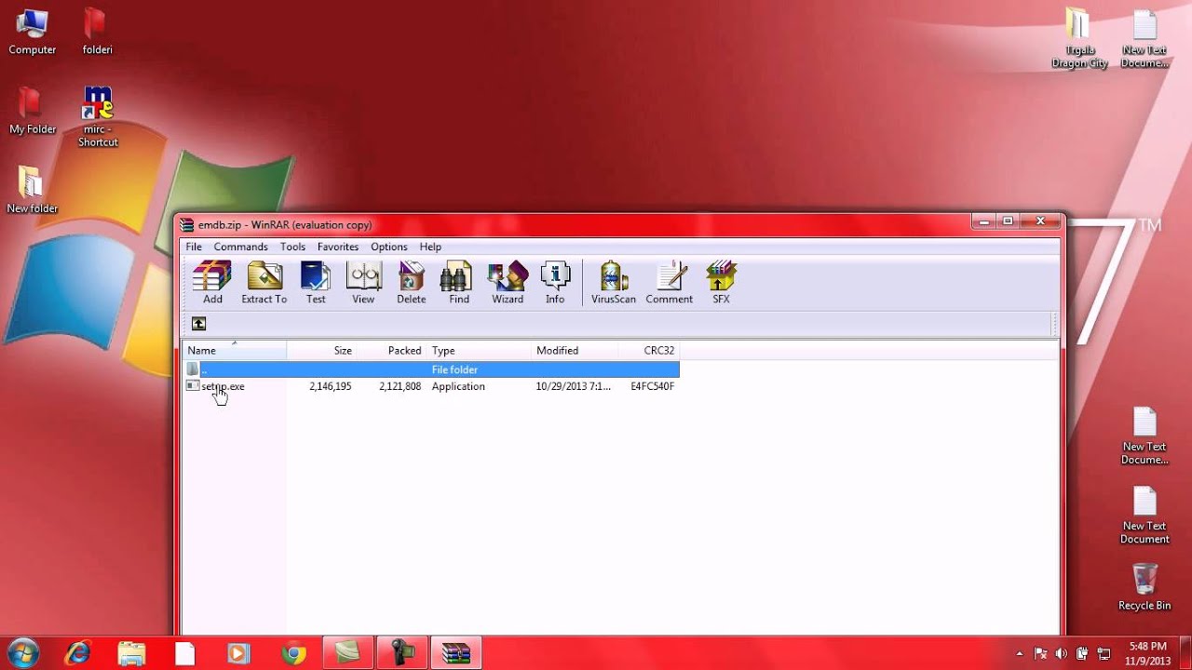This screenshot has height=670, width=1192.
Task: Maximize the WinRAR window
Action: [1007, 221]
